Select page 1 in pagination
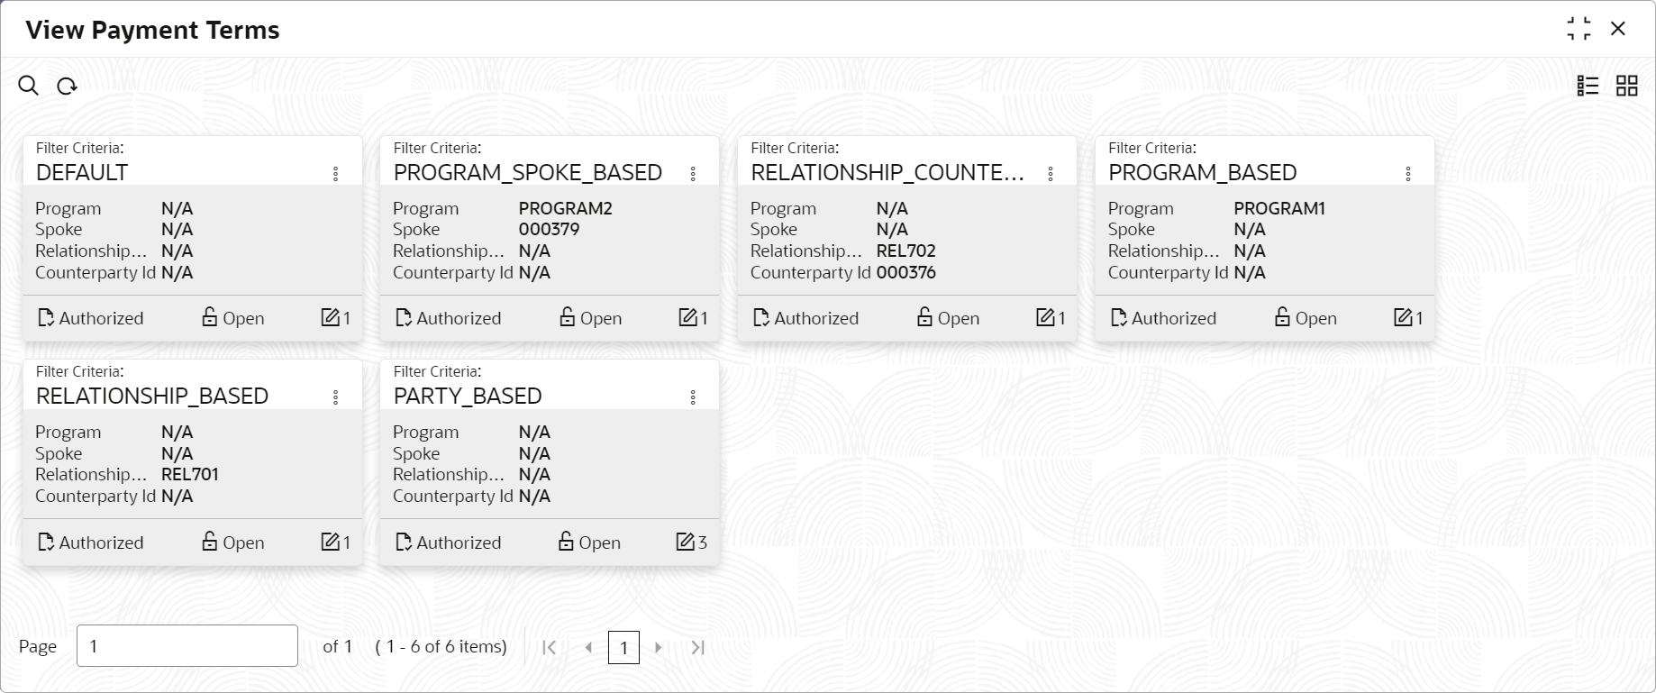The image size is (1656, 693). click(x=623, y=647)
